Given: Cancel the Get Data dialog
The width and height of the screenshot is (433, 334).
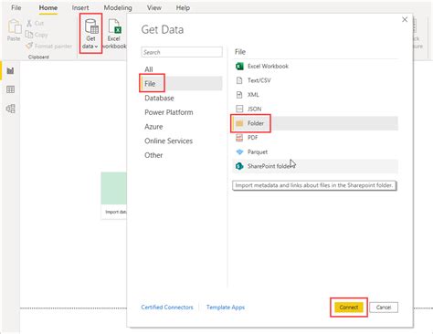Looking at the screenshot, I should click(384, 308).
